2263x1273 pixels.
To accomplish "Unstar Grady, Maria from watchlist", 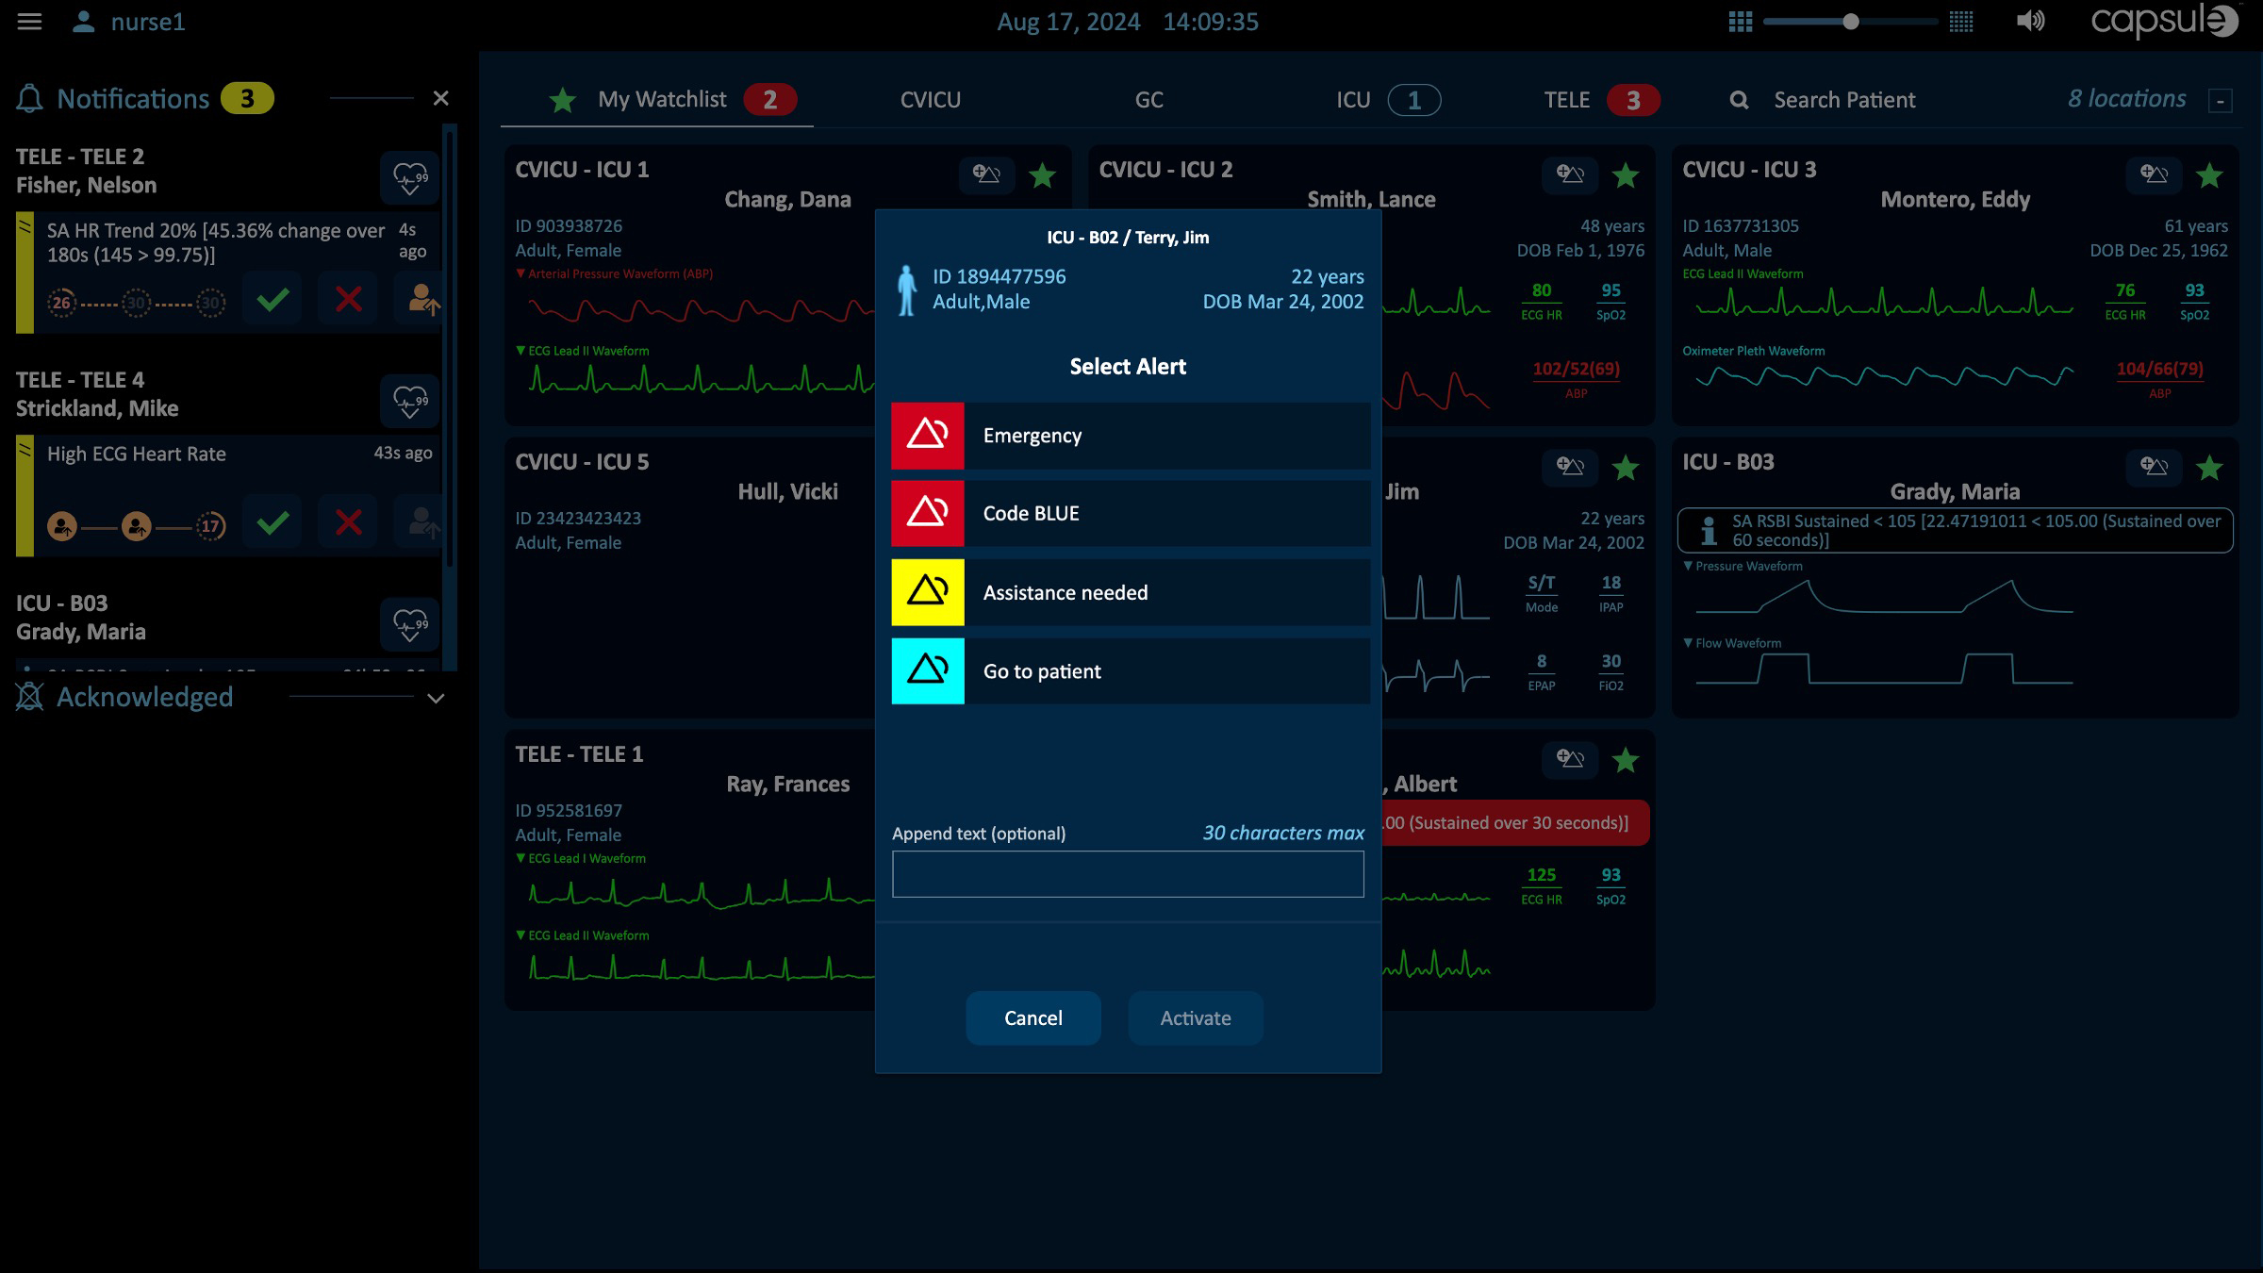I will point(2209,468).
